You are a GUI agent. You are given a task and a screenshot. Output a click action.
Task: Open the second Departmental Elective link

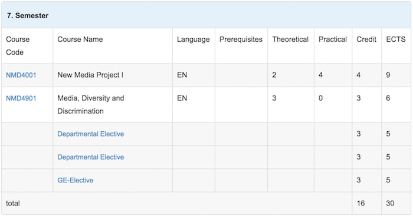coord(91,157)
